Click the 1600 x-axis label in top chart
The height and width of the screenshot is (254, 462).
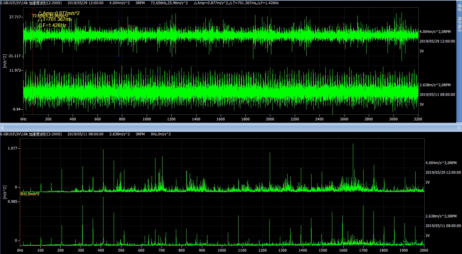pos(220,119)
